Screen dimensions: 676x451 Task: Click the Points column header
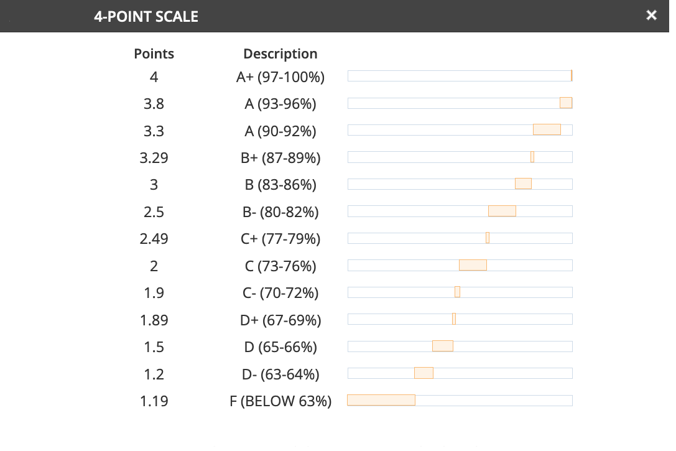154,53
